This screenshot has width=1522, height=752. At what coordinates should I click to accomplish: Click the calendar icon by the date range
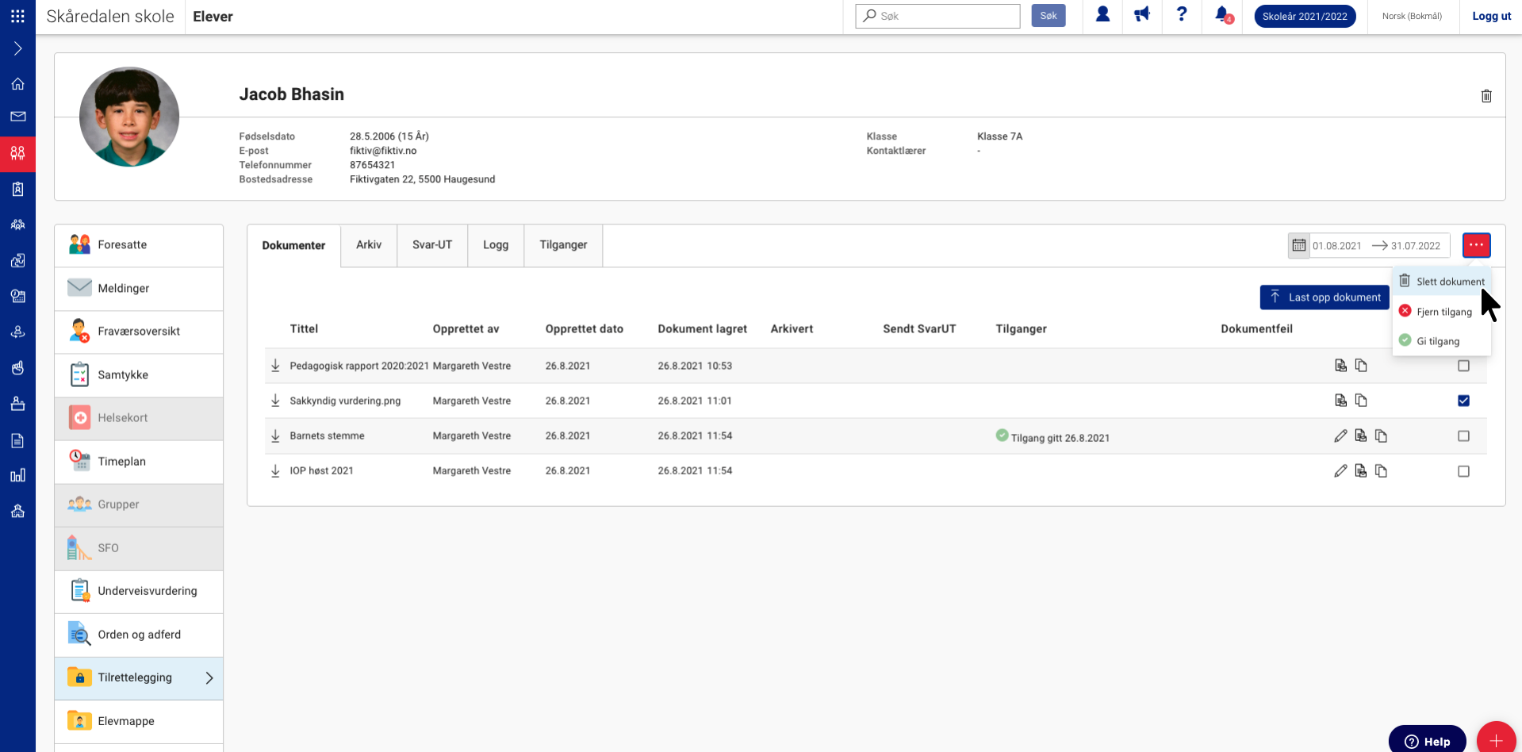pyautogui.click(x=1298, y=245)
